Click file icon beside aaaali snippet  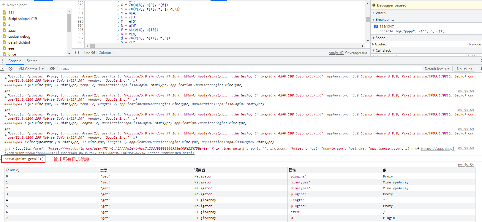pyautogui.click(x=4, y=30)
